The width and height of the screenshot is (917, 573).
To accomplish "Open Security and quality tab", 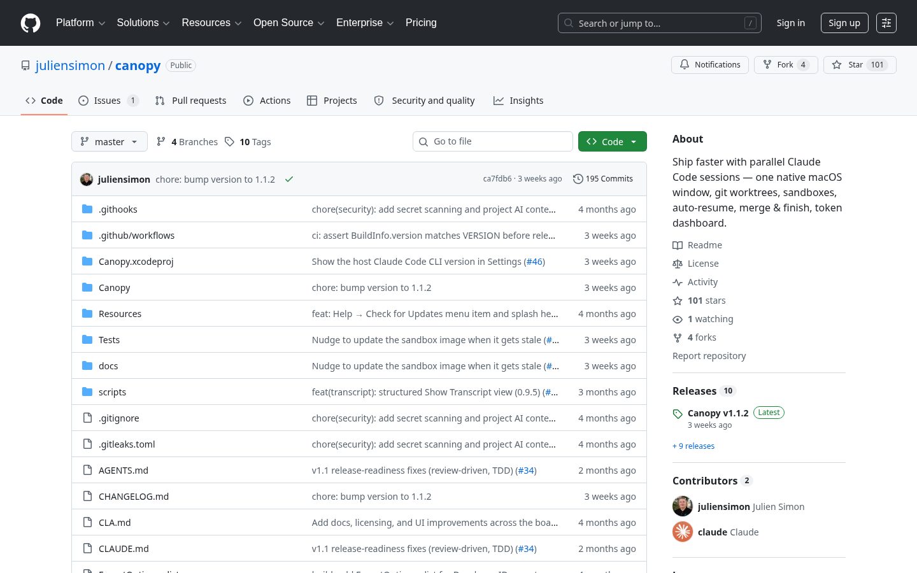I will click(425, 101).
